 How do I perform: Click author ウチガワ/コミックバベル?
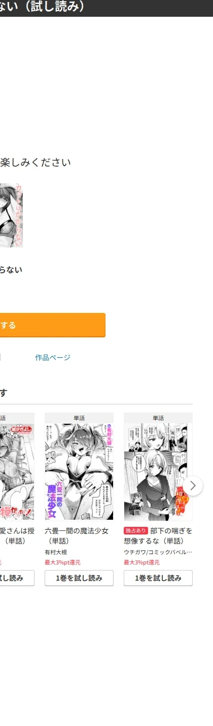(x=158, y=552)
